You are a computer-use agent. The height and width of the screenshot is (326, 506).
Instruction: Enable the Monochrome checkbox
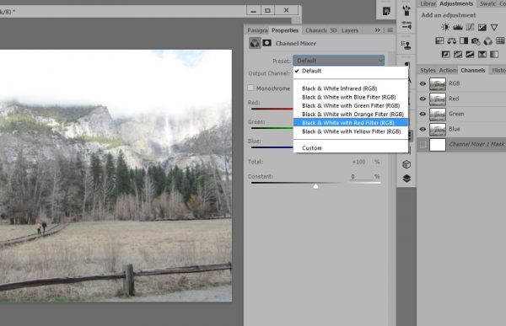[250, 88]
